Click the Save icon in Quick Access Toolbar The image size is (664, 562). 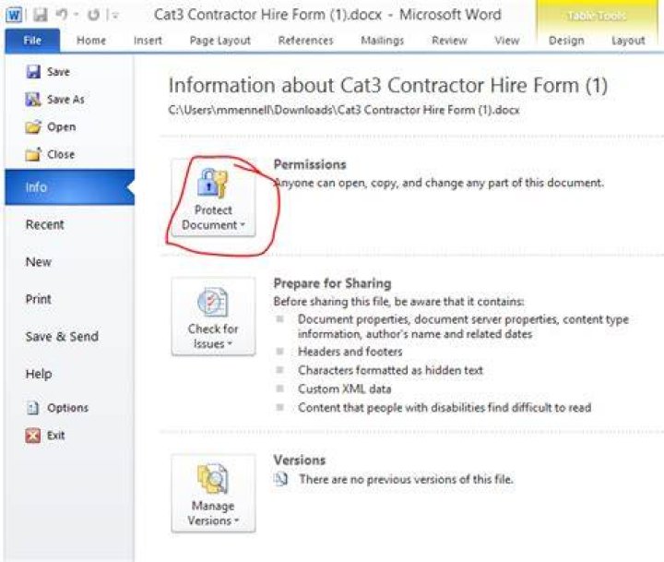click(x=40, y=16)
